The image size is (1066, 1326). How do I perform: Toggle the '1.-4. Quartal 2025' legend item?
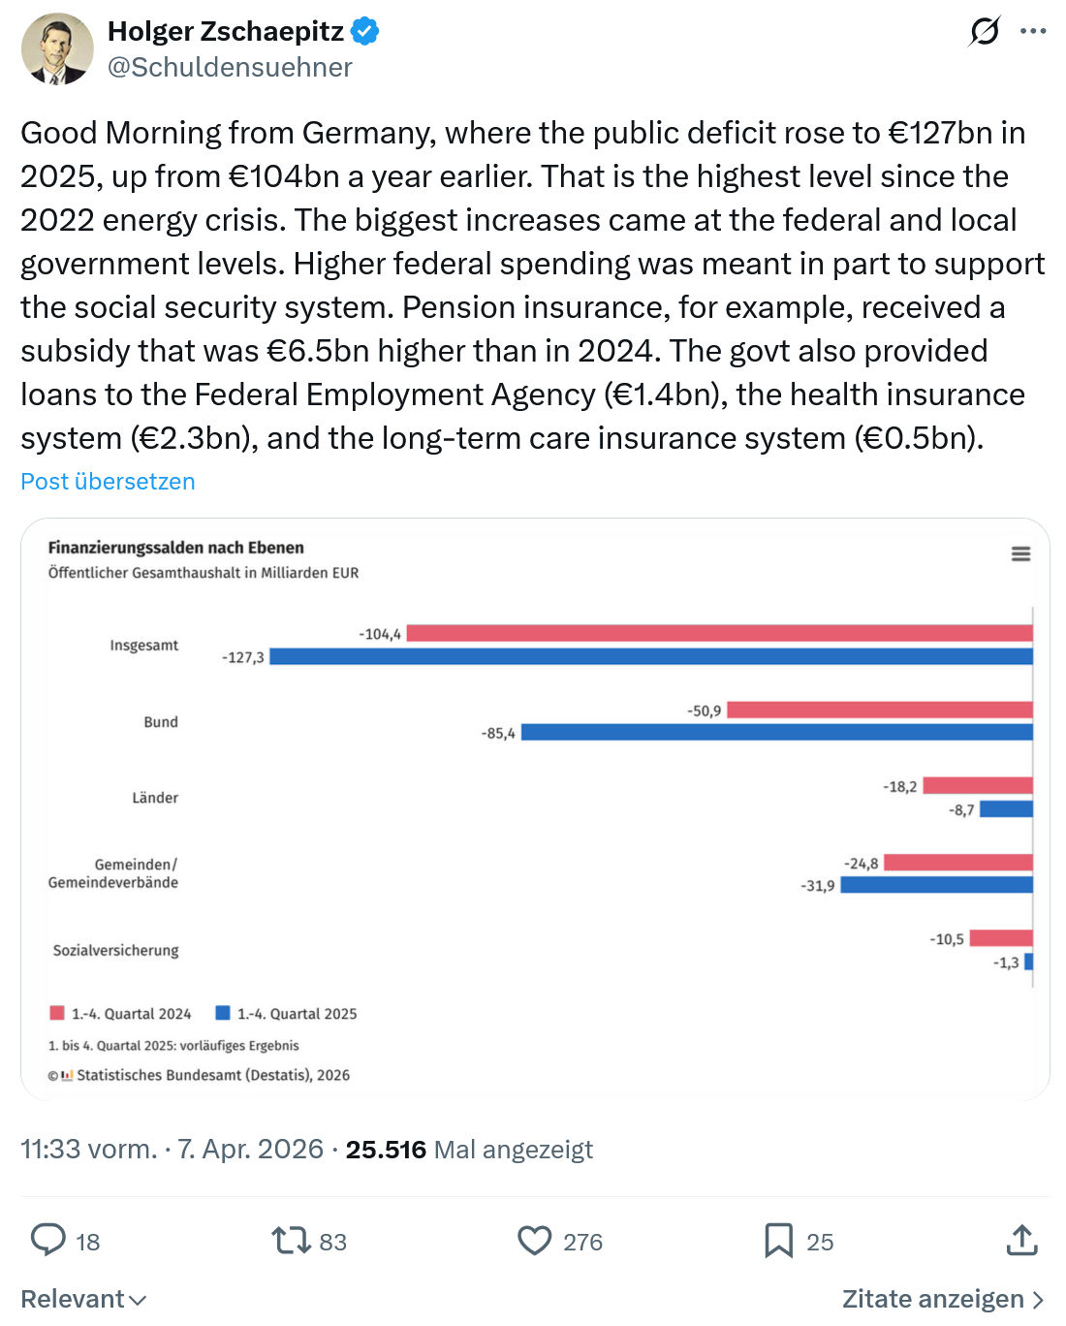(286, 1013)
